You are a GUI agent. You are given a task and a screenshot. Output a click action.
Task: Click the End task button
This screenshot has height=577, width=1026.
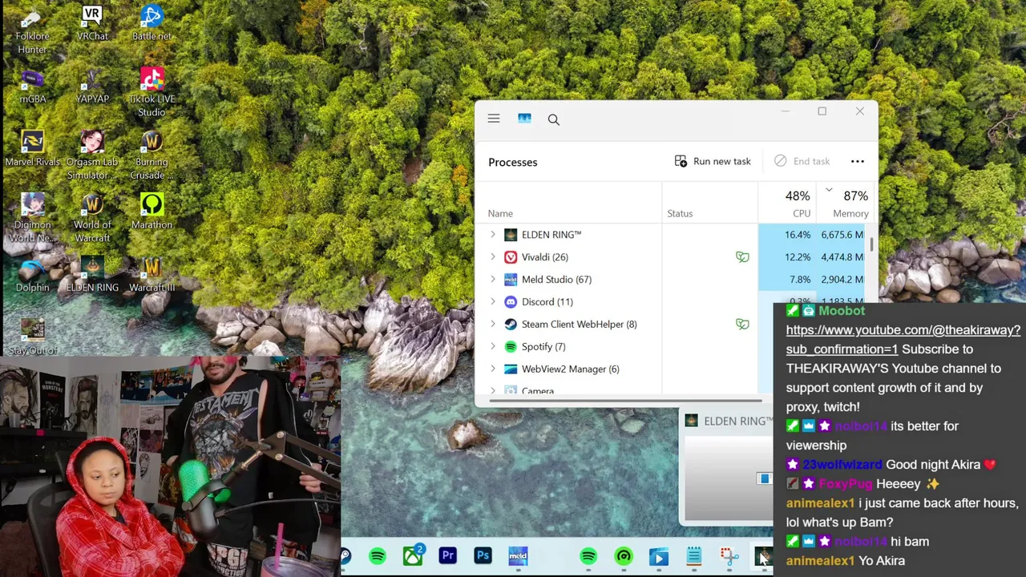802,161
